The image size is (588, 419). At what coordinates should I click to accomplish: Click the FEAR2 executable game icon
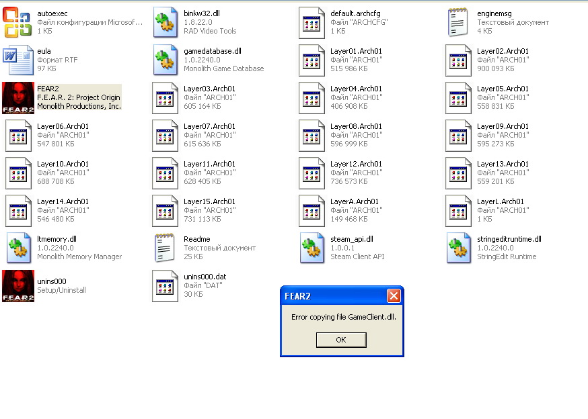coord(18,98)
